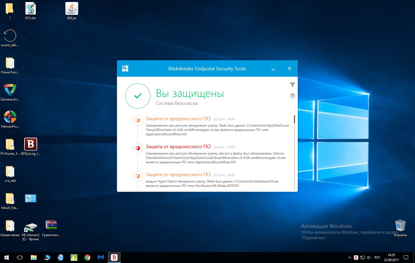Open the scan actions icon below the filter
The image size is (415, 263).
tap(292, 96)
